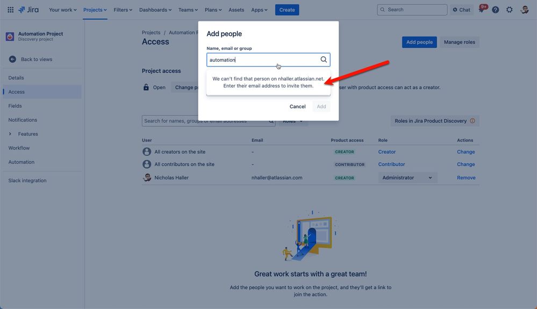Click the nhaller@atlassian.com email cell

click(277, 178)
